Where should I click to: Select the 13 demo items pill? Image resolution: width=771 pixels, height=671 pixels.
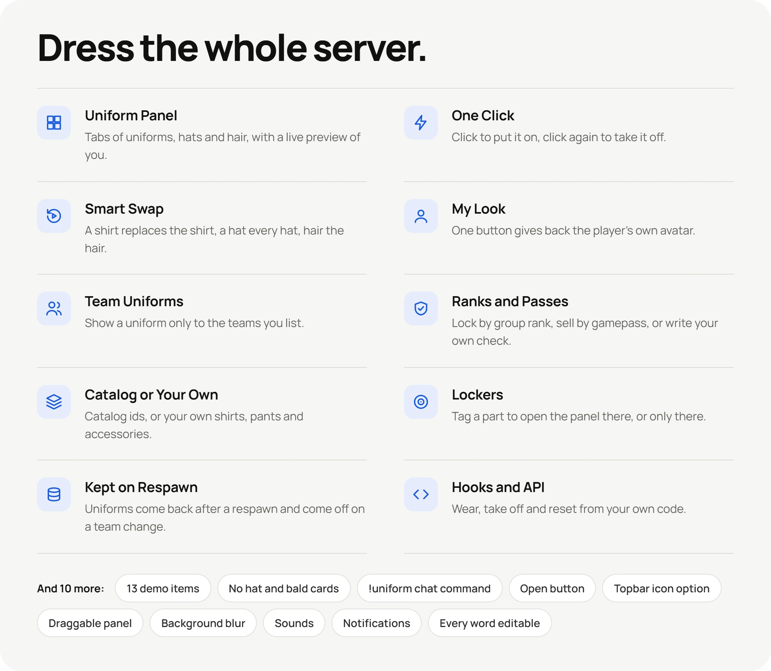point(163,588)
